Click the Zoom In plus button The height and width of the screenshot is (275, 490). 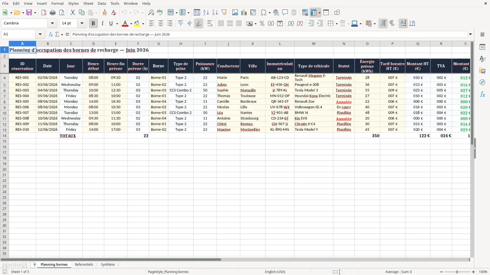[x=474, y=272]
